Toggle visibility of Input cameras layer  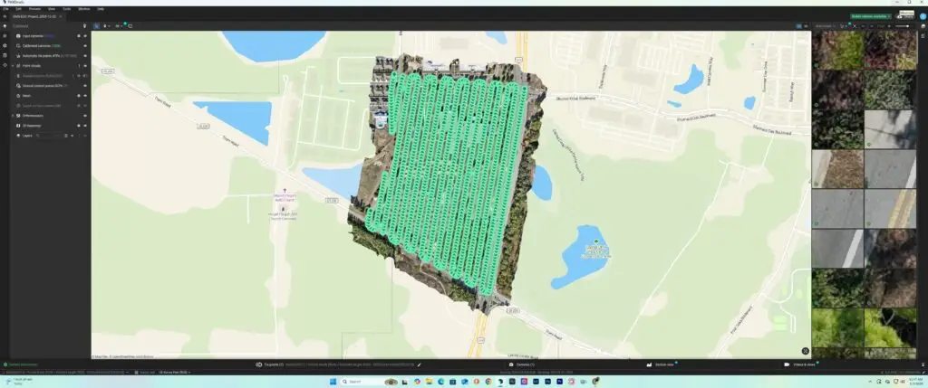tap(85, 36)
